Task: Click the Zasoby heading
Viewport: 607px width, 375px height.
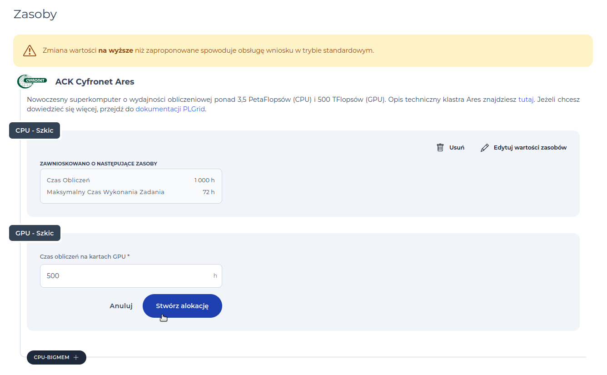Action: (x=35, y=14)
